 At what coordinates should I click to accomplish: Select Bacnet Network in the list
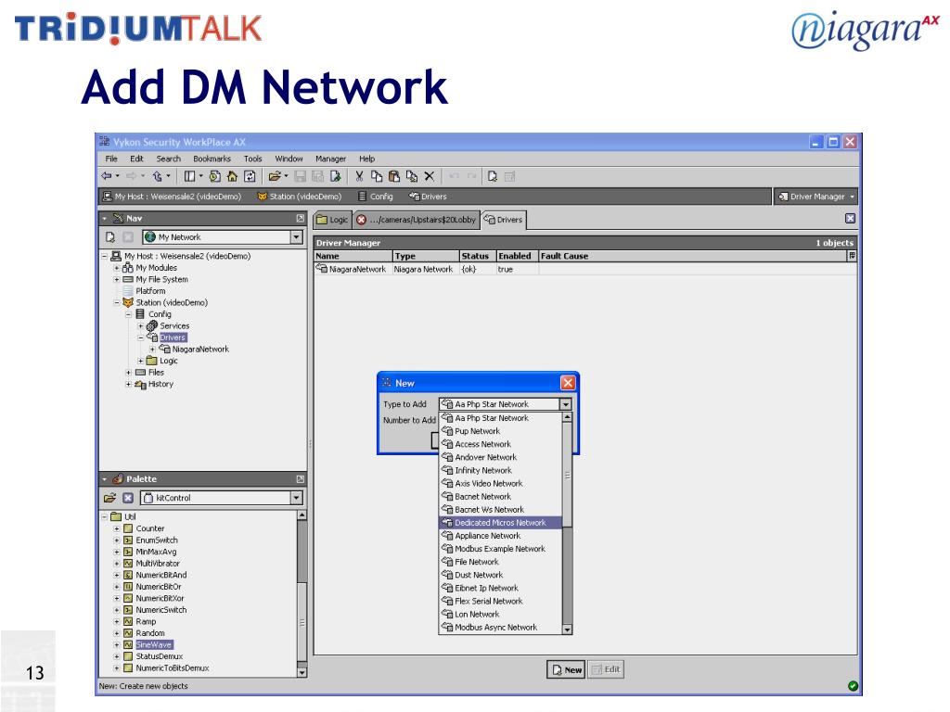click(x=500, y=497)
